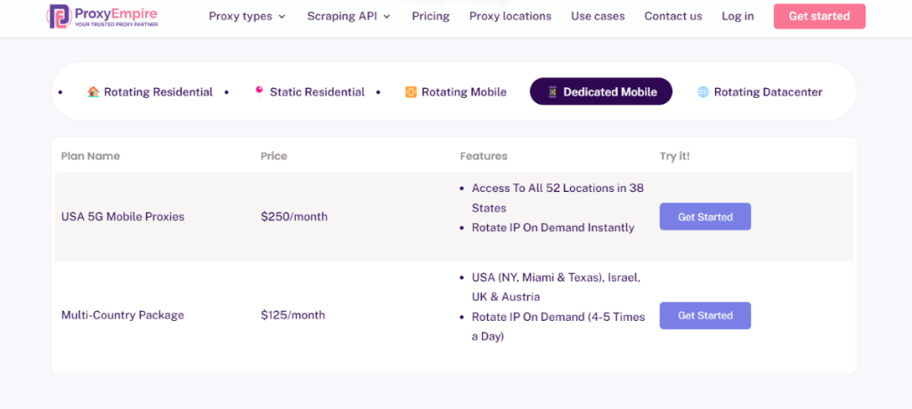Click the orange icon beside Rotating Mobile
Image resolution: width=912 pixels, height=409 pixels.
pos(411,92)
